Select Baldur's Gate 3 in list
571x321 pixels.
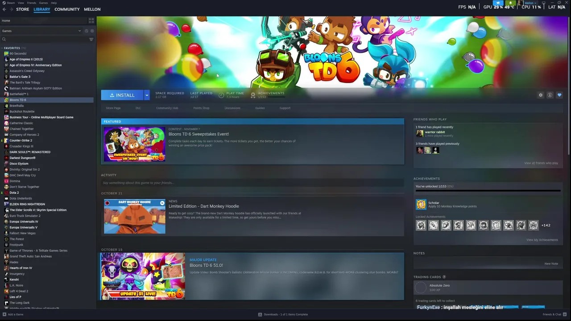pos(20,77)
